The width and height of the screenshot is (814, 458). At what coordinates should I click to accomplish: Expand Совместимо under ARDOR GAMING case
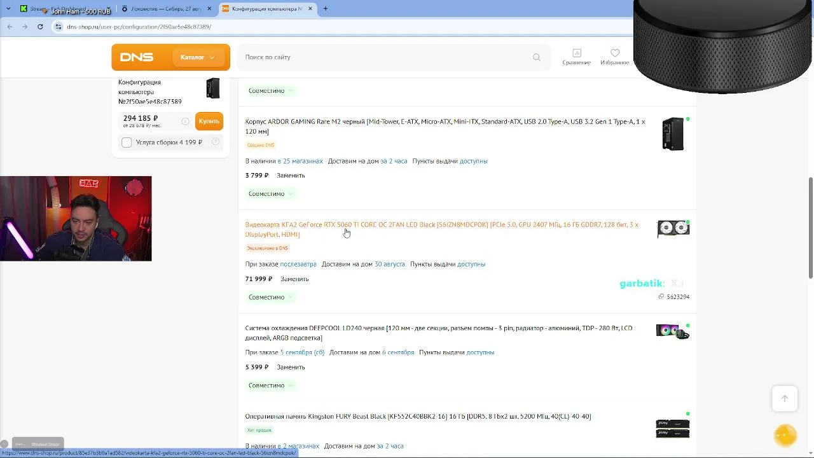point(270,194)
